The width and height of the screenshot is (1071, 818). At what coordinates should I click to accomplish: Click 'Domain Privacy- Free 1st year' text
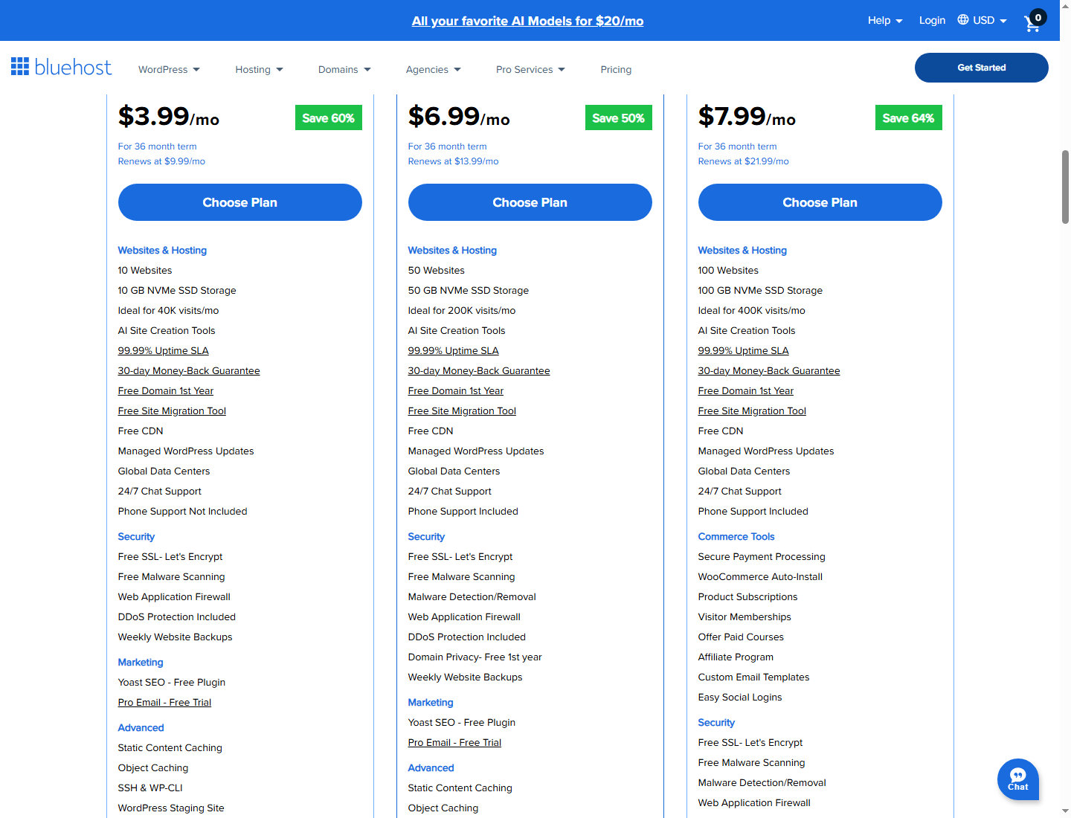(x=475, y=657)
